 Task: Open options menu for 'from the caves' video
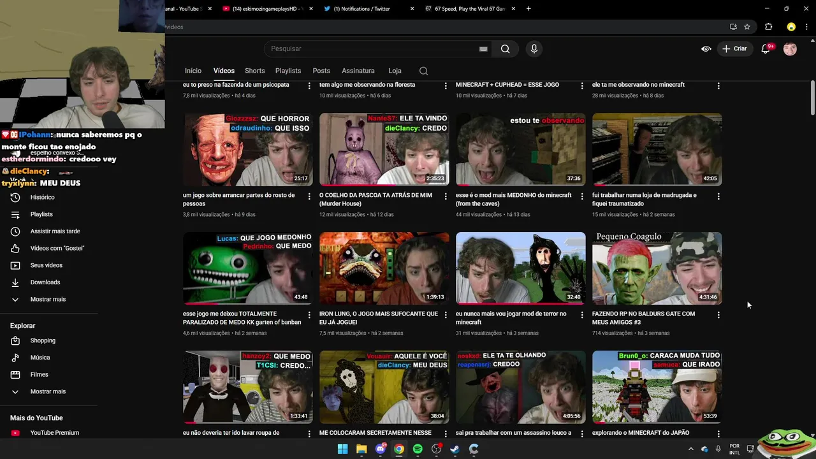tap(582, 196)
